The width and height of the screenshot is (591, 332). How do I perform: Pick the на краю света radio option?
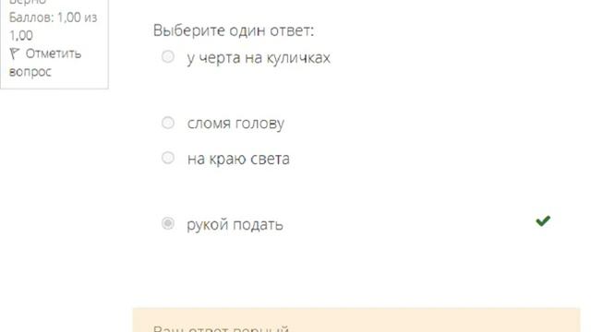168,158
